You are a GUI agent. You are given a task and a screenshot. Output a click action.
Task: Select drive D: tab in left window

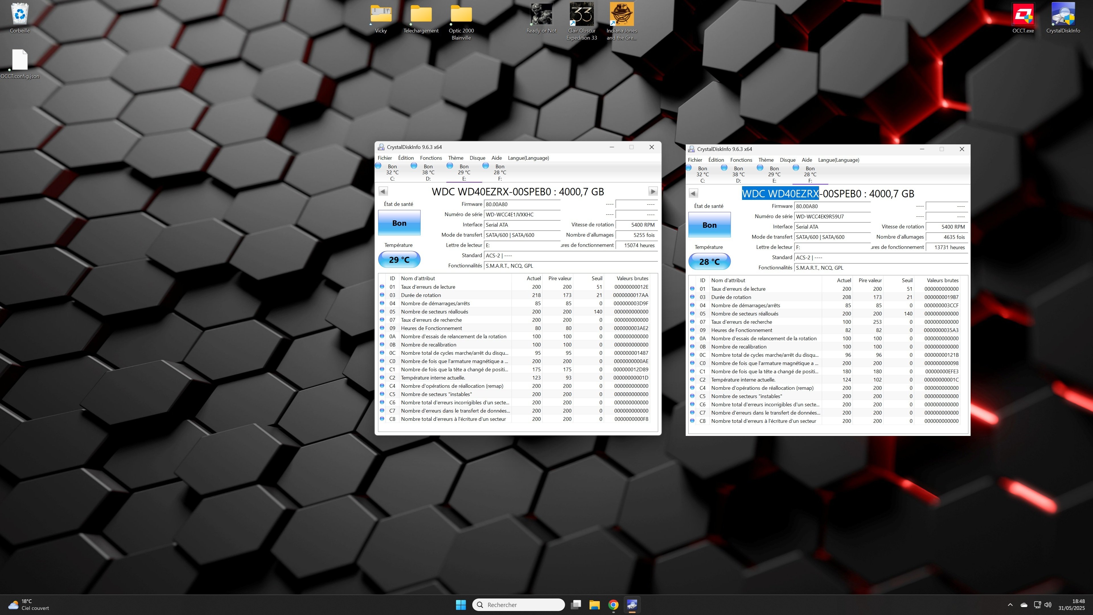pyautogui.click(x=428, y=172)
